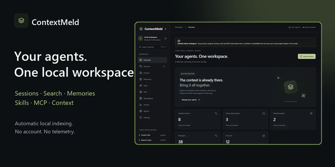Click the Sessions count badge showing 8
This screenshot has width=335, height=167.
[x=164, y=67]
